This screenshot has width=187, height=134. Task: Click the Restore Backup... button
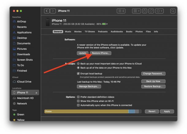coord(153,86)
